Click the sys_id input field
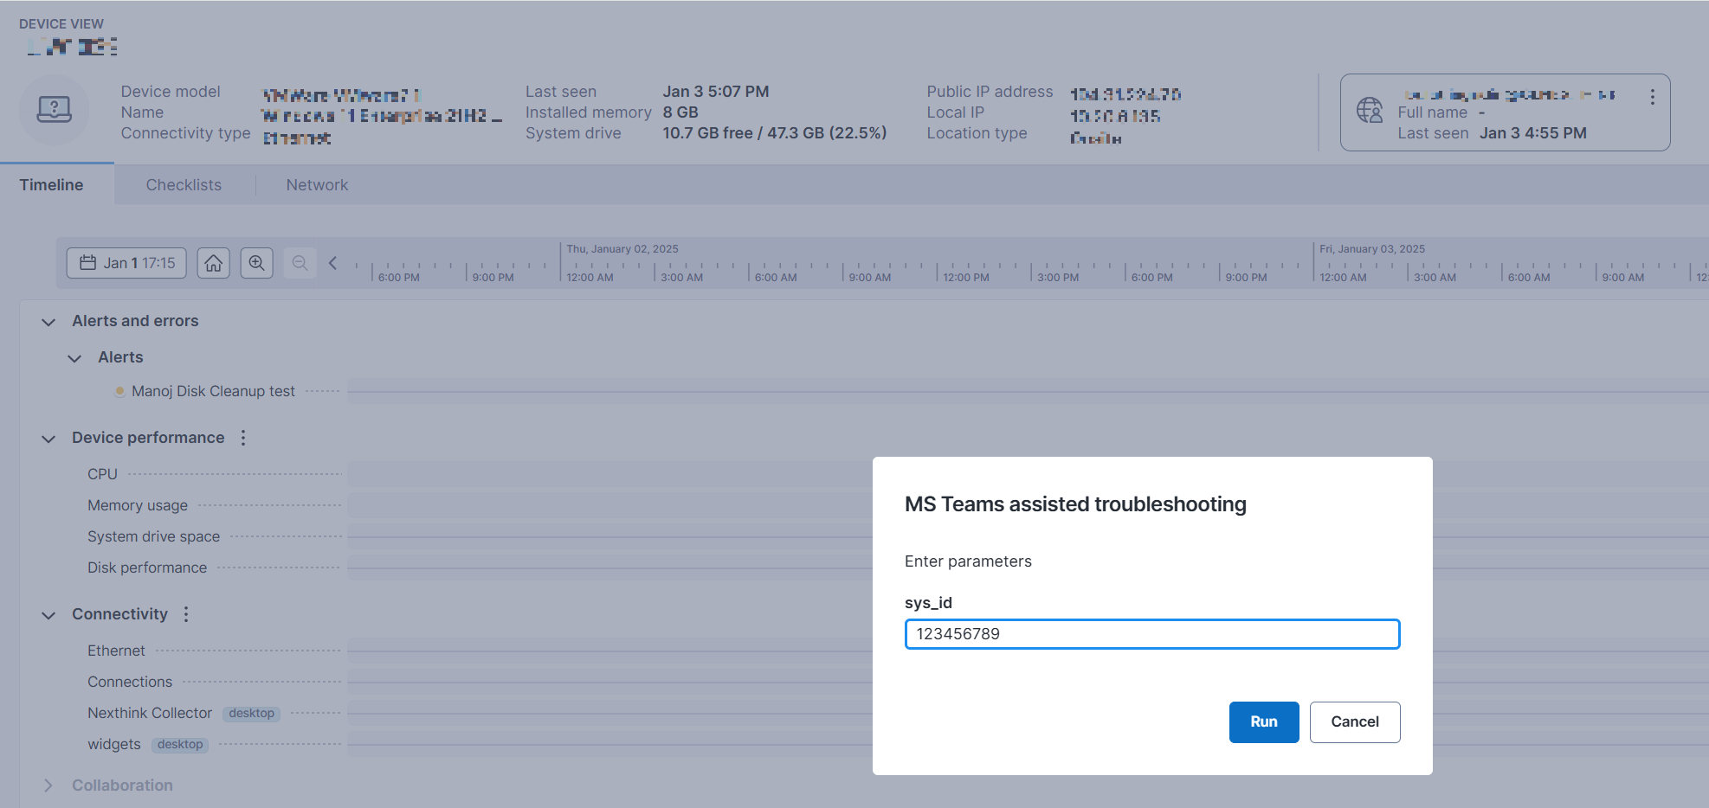Screen dimensions: 1709x808 coord(1151,634)
